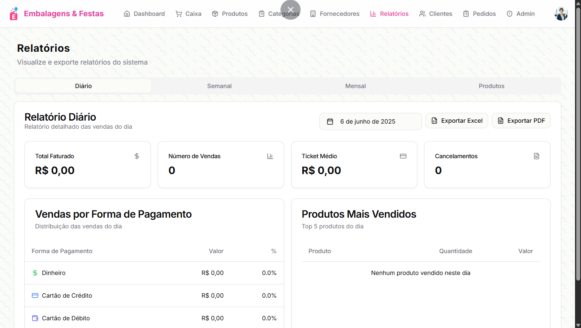The height and width of the screenshot is (328, 581).
Task: Click the card icon on Ticket Médio
Action: click(x=403, y=156)
